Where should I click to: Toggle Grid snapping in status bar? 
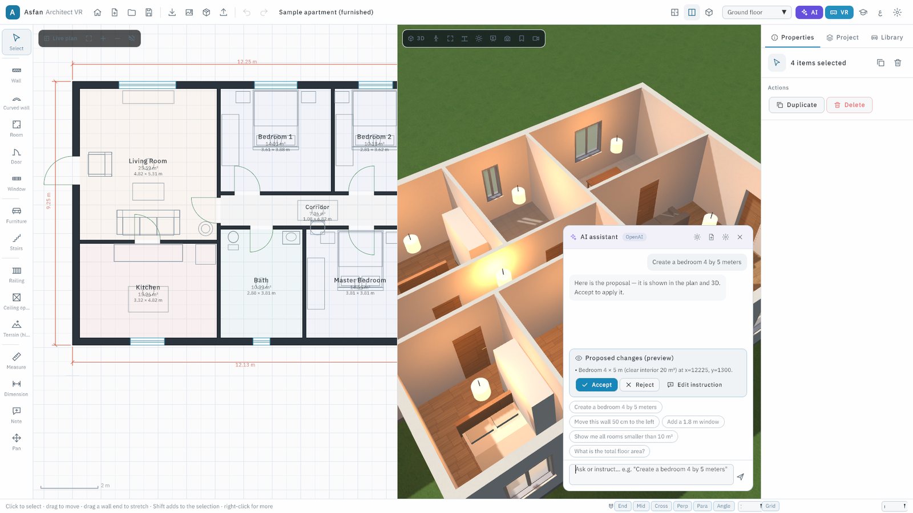click(770, 506)
